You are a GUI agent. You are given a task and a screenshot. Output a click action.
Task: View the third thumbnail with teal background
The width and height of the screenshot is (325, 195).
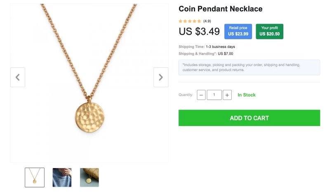tap(89, 177)
